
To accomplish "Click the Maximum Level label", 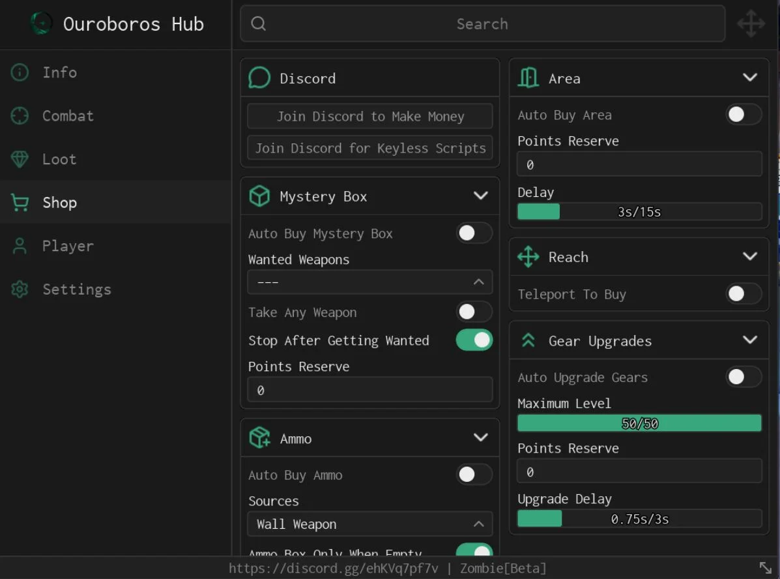I will [564, 403].
